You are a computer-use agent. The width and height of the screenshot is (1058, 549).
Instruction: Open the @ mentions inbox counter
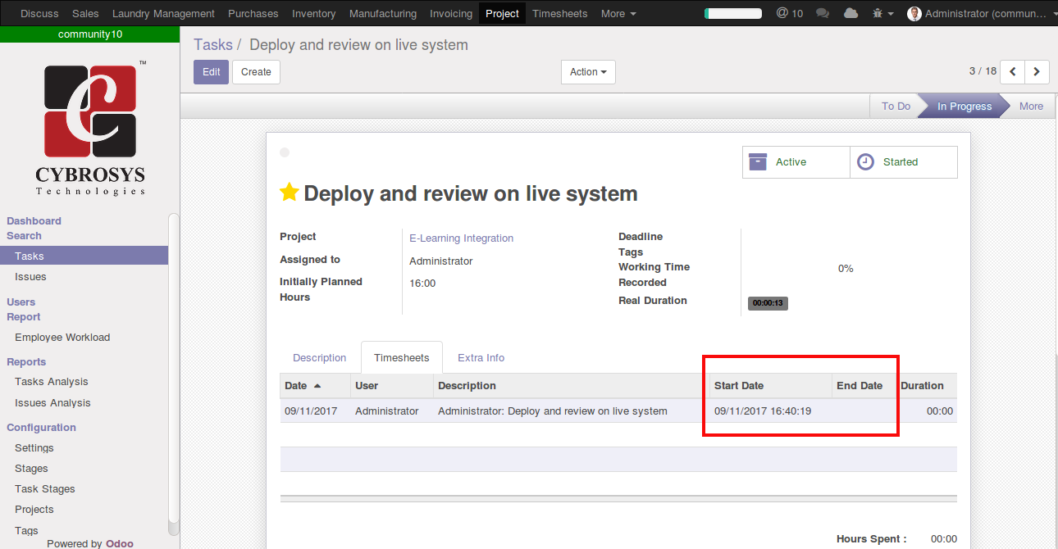click(789, 14)
